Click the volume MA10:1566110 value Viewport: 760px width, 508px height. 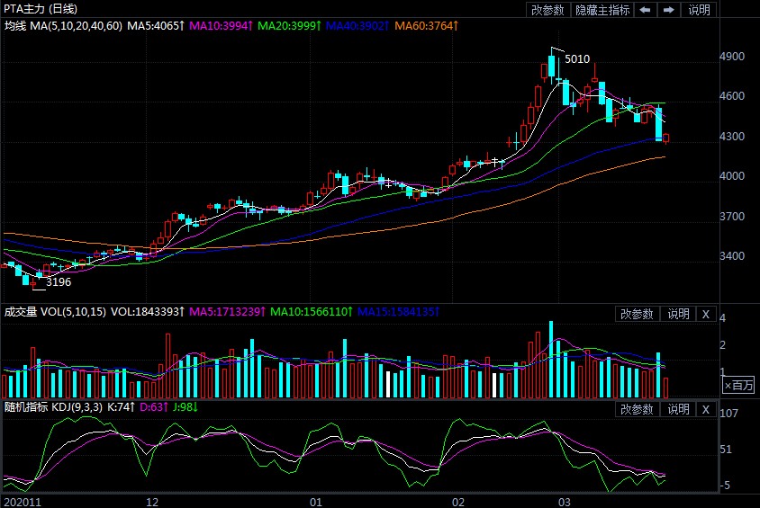311,312
